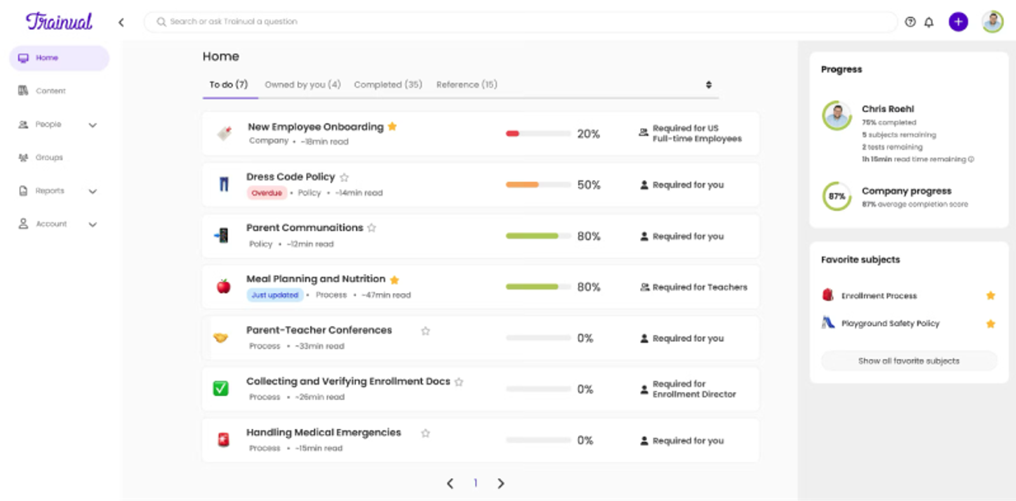This screenshot has width=1016, height=501.
Task: Focus the Trainual search field
Action: pyautogui.click(x=521, y=22)
